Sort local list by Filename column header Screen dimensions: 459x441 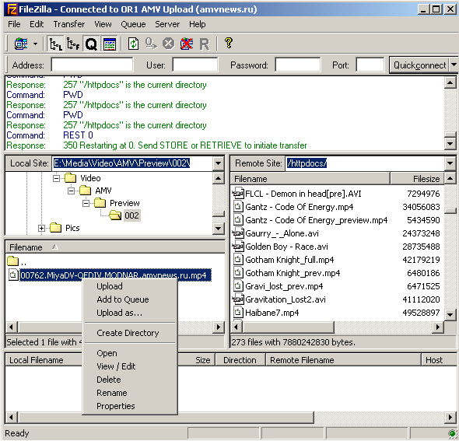[x=115, y=247]
